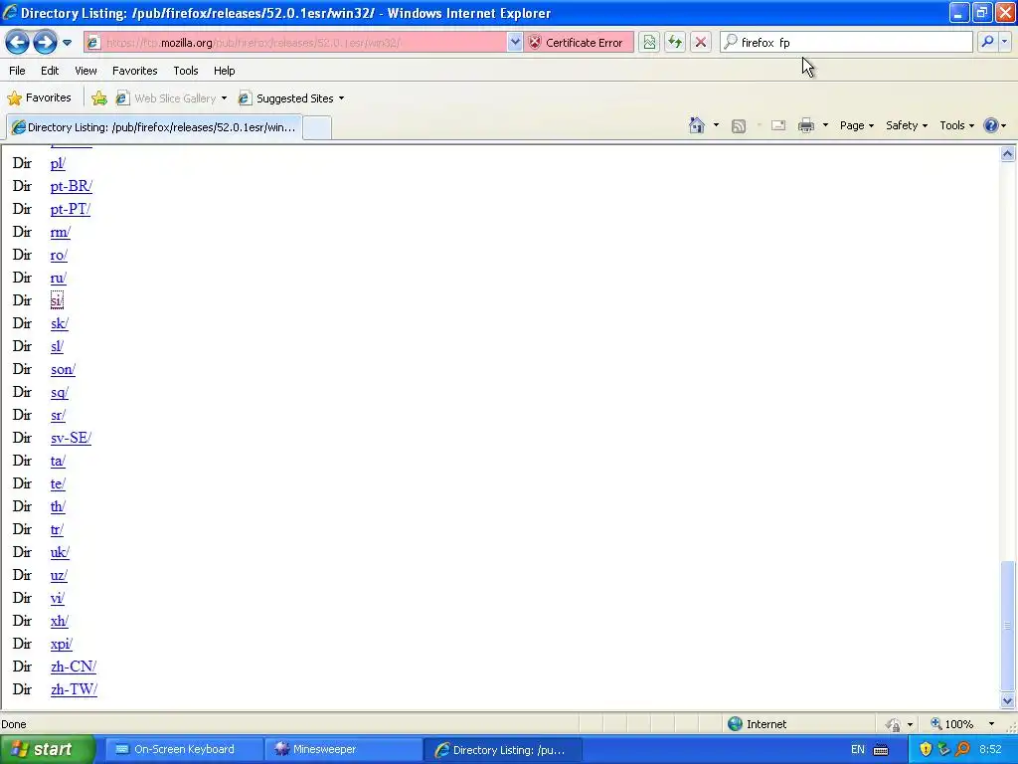Stop loading with the red X icon

point(701,43)
